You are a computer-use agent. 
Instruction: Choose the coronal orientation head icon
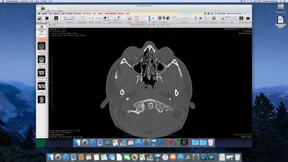tap(164, 18)
